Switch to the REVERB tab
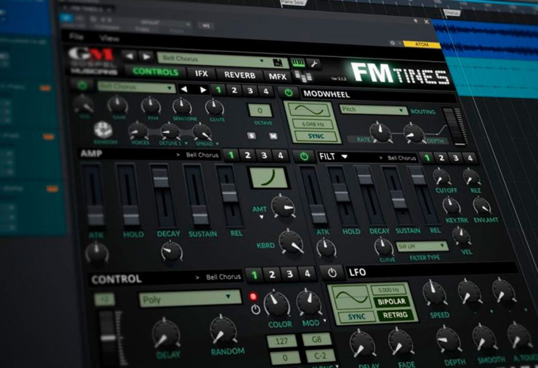This screenshot has height=368, width=538. pos(240,75)
